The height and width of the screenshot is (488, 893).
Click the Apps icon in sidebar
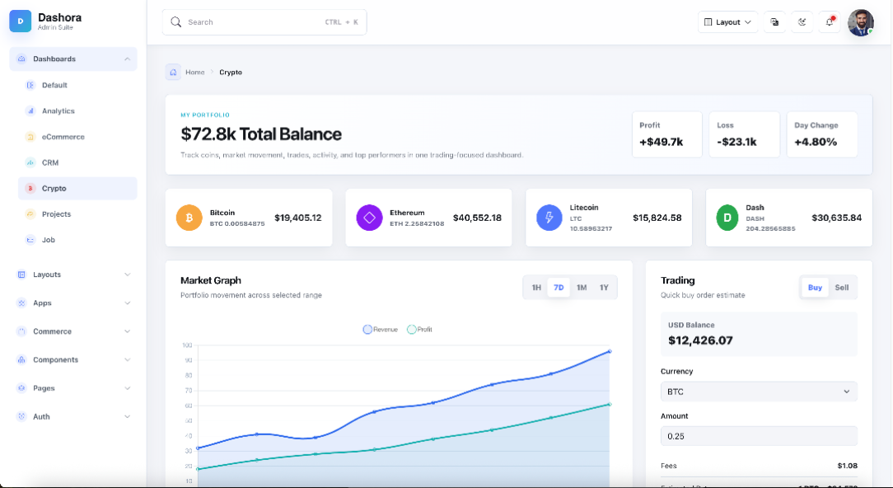tap(21, 303)
